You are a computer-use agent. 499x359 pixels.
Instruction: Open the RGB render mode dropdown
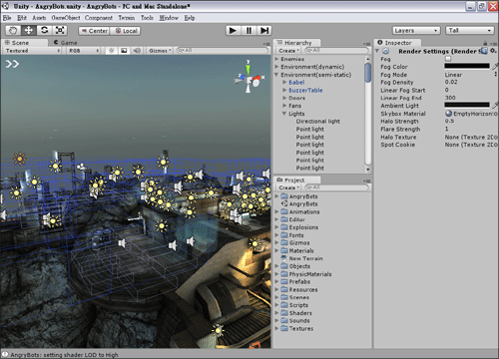[83, 51]
